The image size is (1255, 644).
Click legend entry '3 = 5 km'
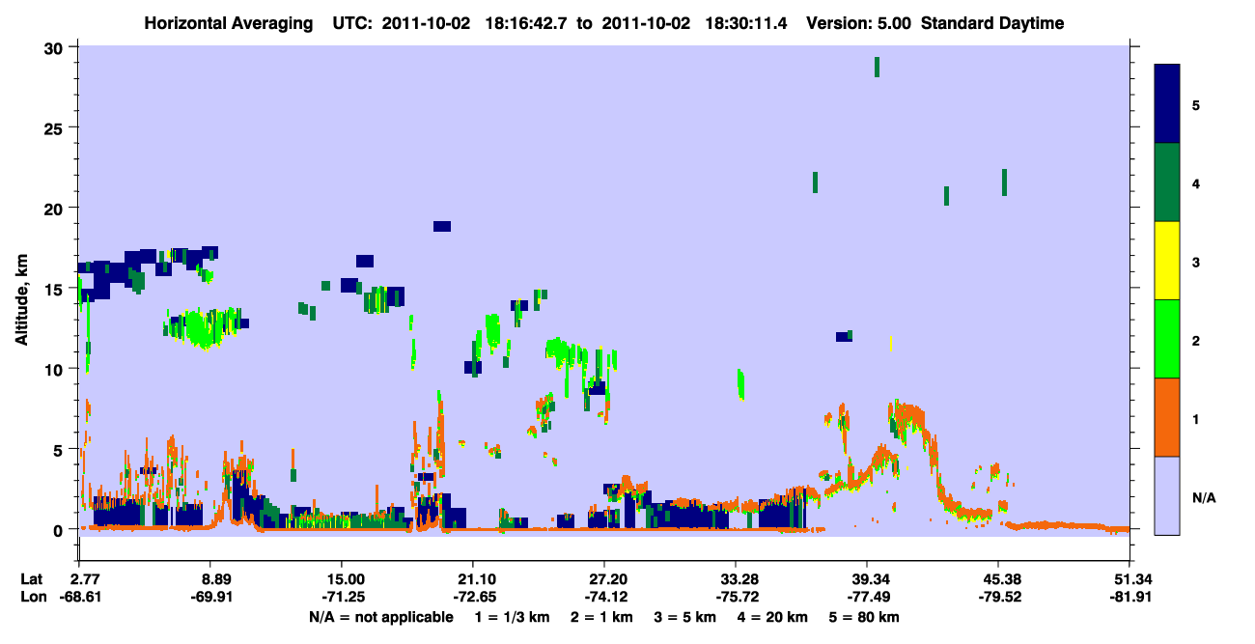click(685, 617)
